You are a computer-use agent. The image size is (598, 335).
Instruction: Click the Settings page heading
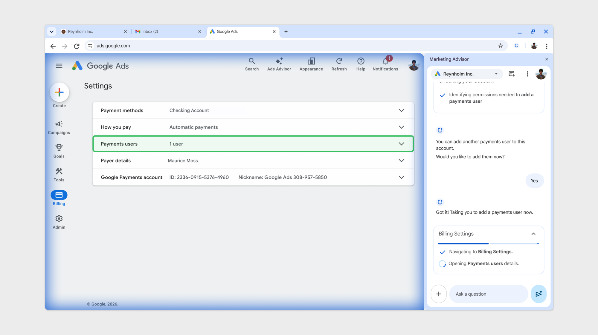coord(98,86)
